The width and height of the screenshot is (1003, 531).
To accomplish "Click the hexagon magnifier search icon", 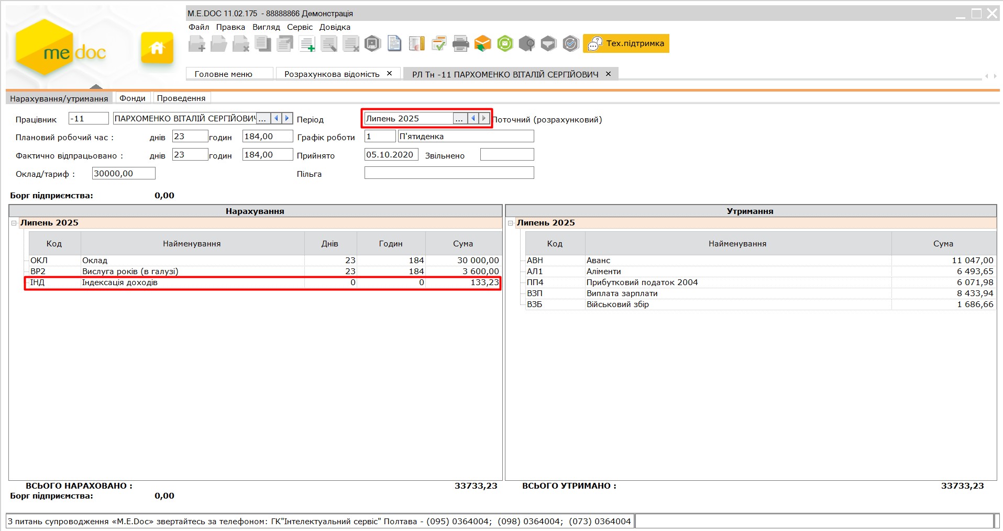I will coord(527,43).
